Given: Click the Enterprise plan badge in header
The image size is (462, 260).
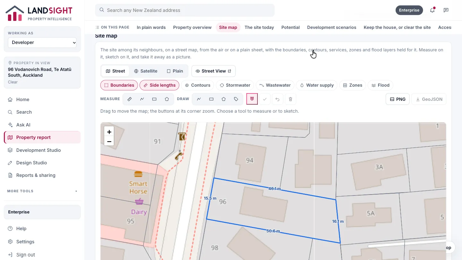Looking at the screenshot, I should coord(409,10).
